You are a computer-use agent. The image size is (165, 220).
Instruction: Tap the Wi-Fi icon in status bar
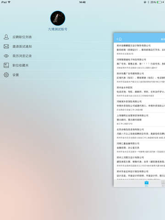point(9,2)
